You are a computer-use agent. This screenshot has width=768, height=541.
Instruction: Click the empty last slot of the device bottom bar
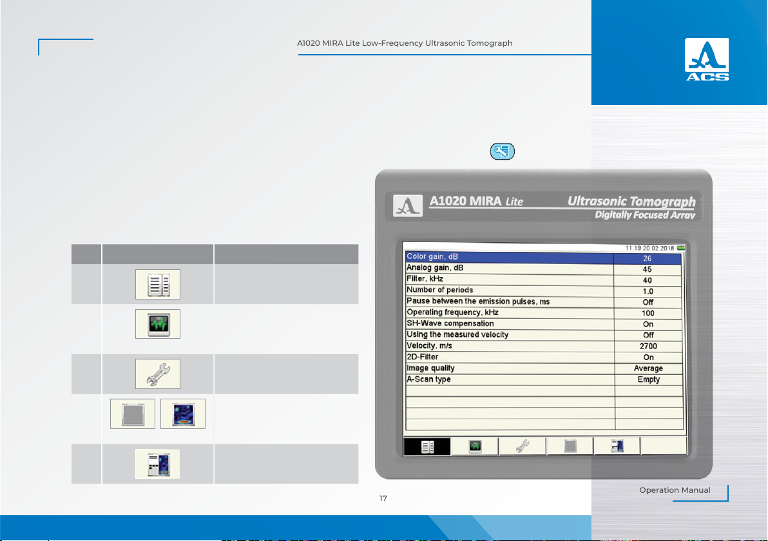(x=664, y=446)
